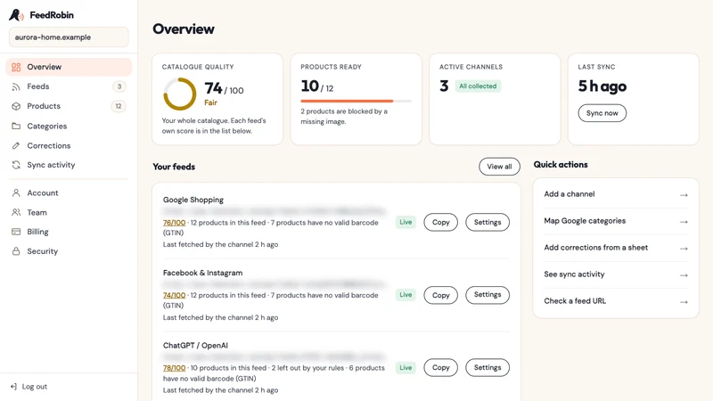Click the Categories folder icon
The image size is (713, 401).
pos(16,126)
